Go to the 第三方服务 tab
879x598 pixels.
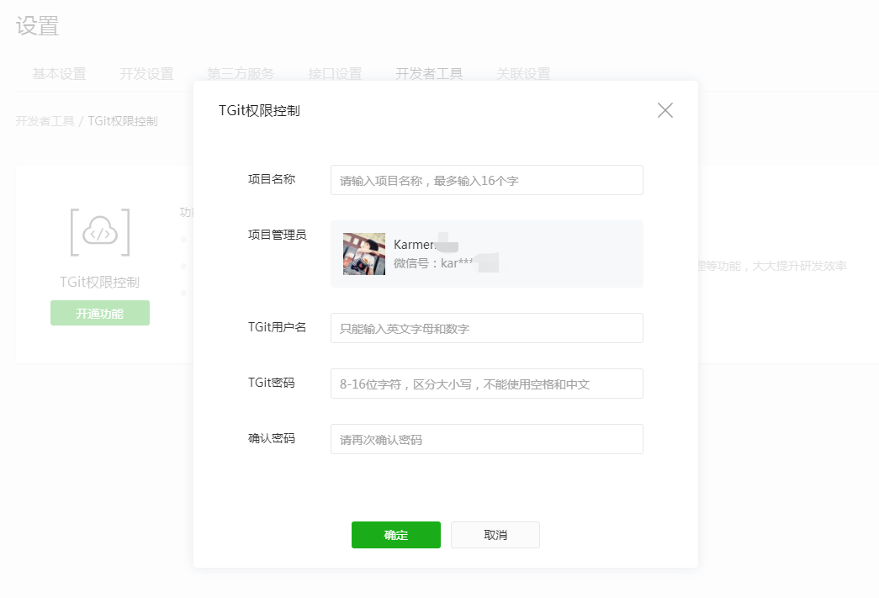[241, 74]
